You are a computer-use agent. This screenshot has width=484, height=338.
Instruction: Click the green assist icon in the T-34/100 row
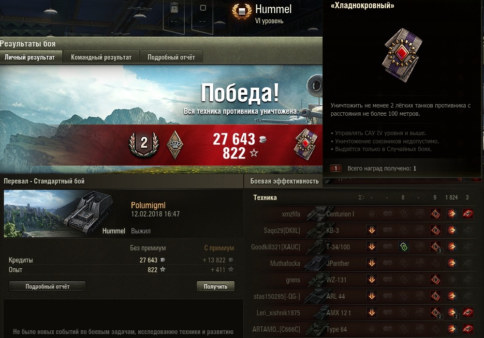point(403,246)
